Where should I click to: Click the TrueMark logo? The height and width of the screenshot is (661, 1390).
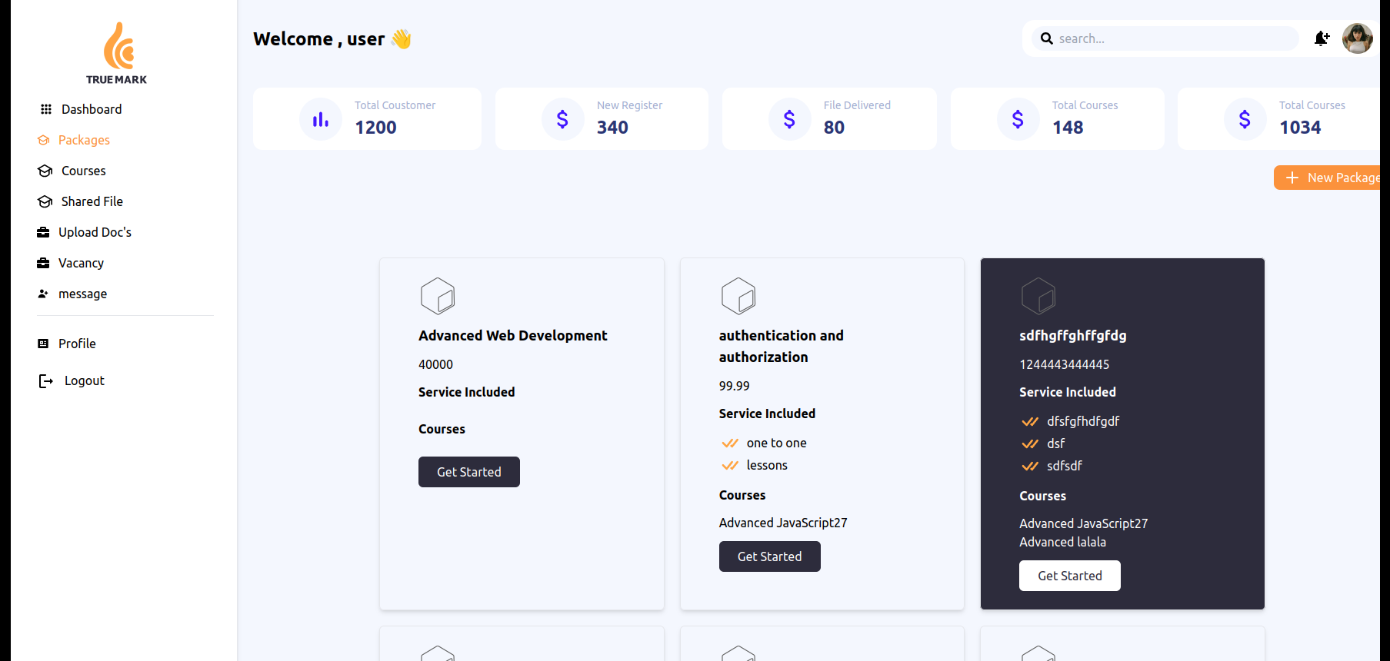tap(117, 53)
